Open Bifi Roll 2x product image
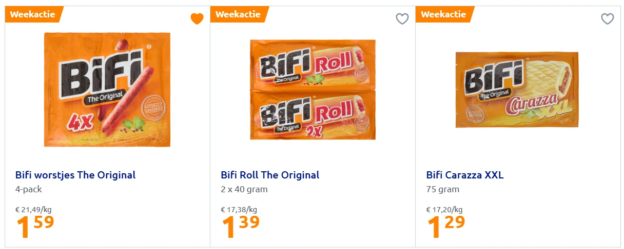 click(x=313, y=90)
